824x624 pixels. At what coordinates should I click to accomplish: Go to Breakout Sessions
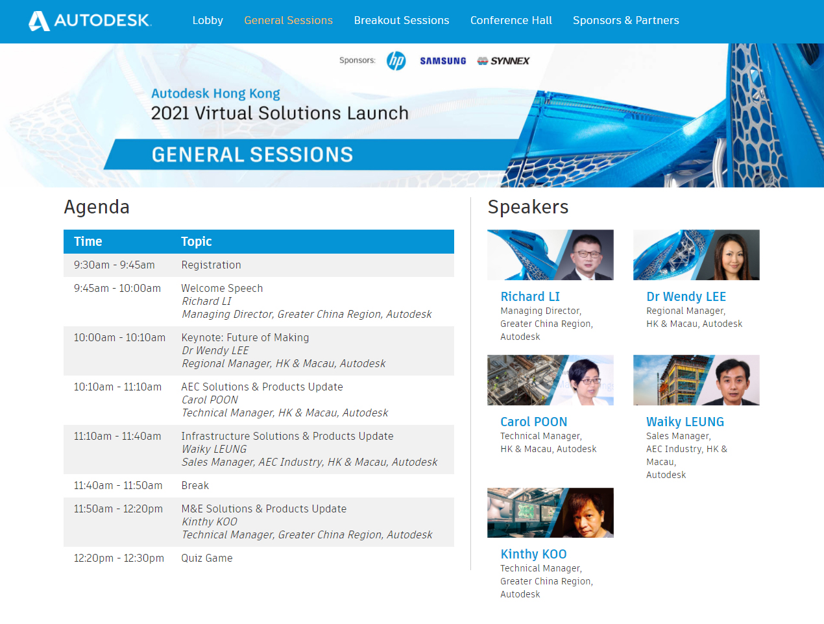402,21
